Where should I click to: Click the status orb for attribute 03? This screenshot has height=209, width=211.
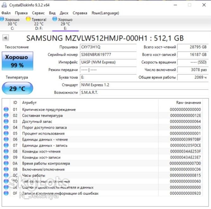pyautogui.click(x=6, y=121)
